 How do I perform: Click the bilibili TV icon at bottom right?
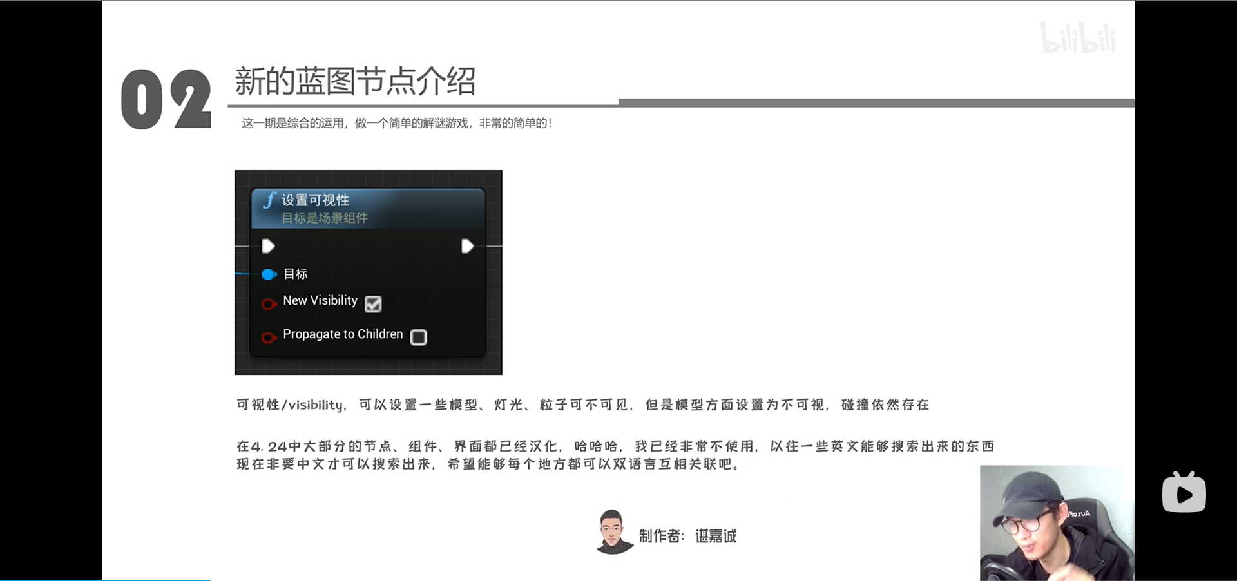click(x=1184, y=491)
